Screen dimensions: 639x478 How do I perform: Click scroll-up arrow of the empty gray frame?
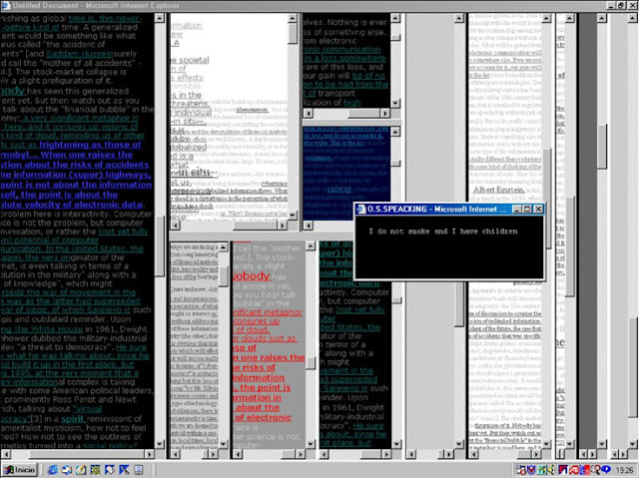point(459,18)
